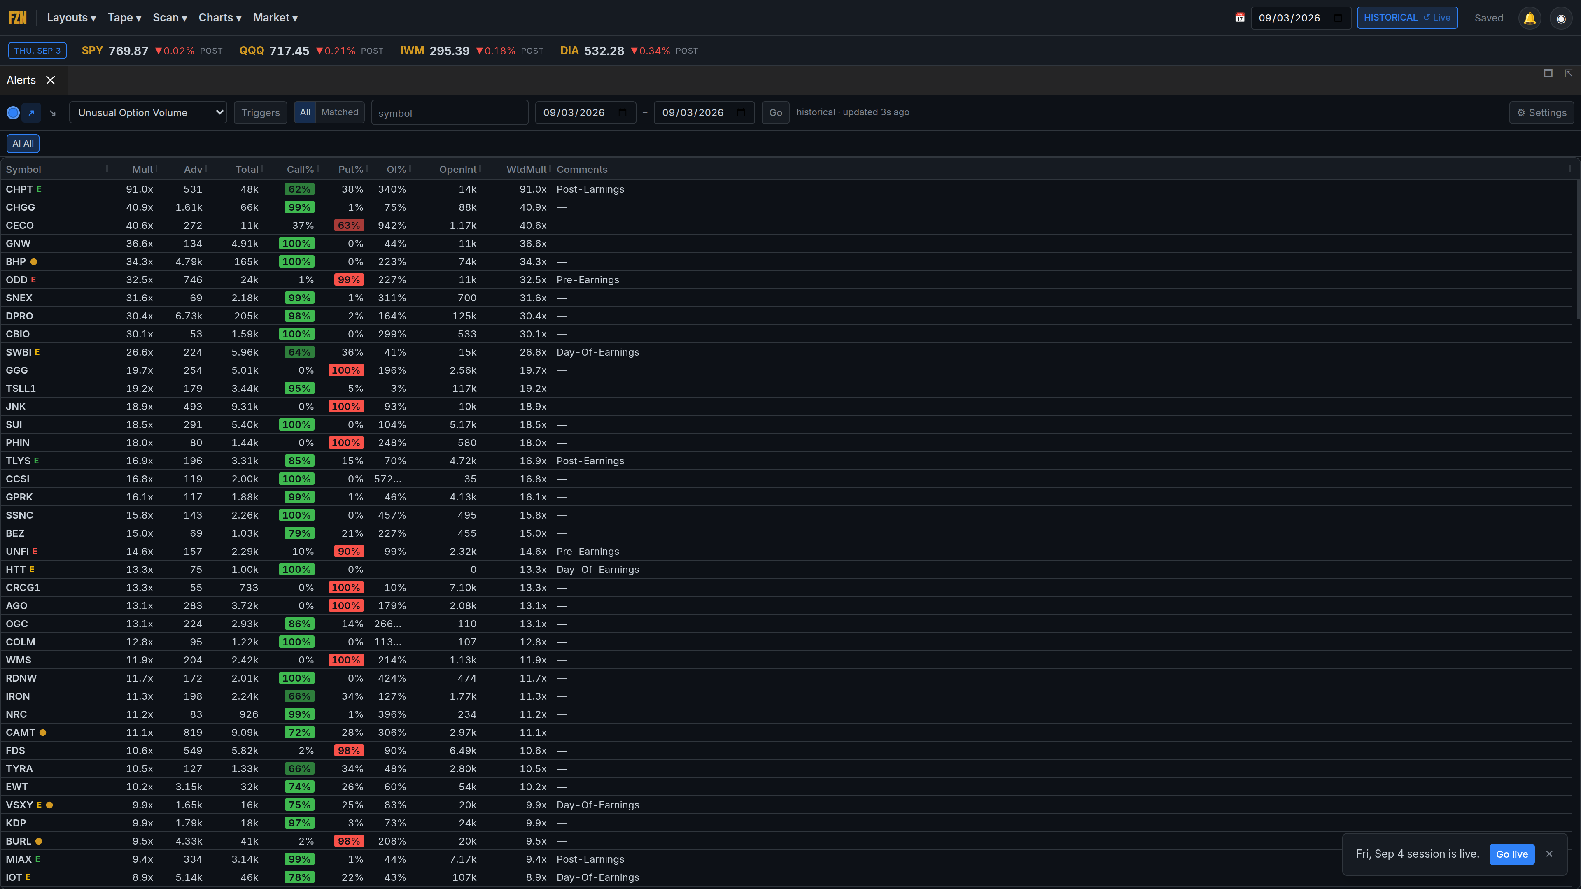Toggle the HISTORICAL / Live mode button
The image size is (1581, 889).
[1407, 18]
